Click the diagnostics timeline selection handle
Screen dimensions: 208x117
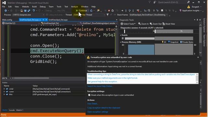point(155,32)
